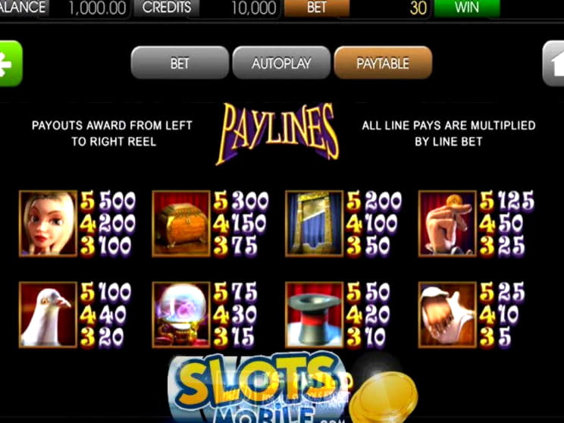Click the green WIN indicator

(467, 8)
